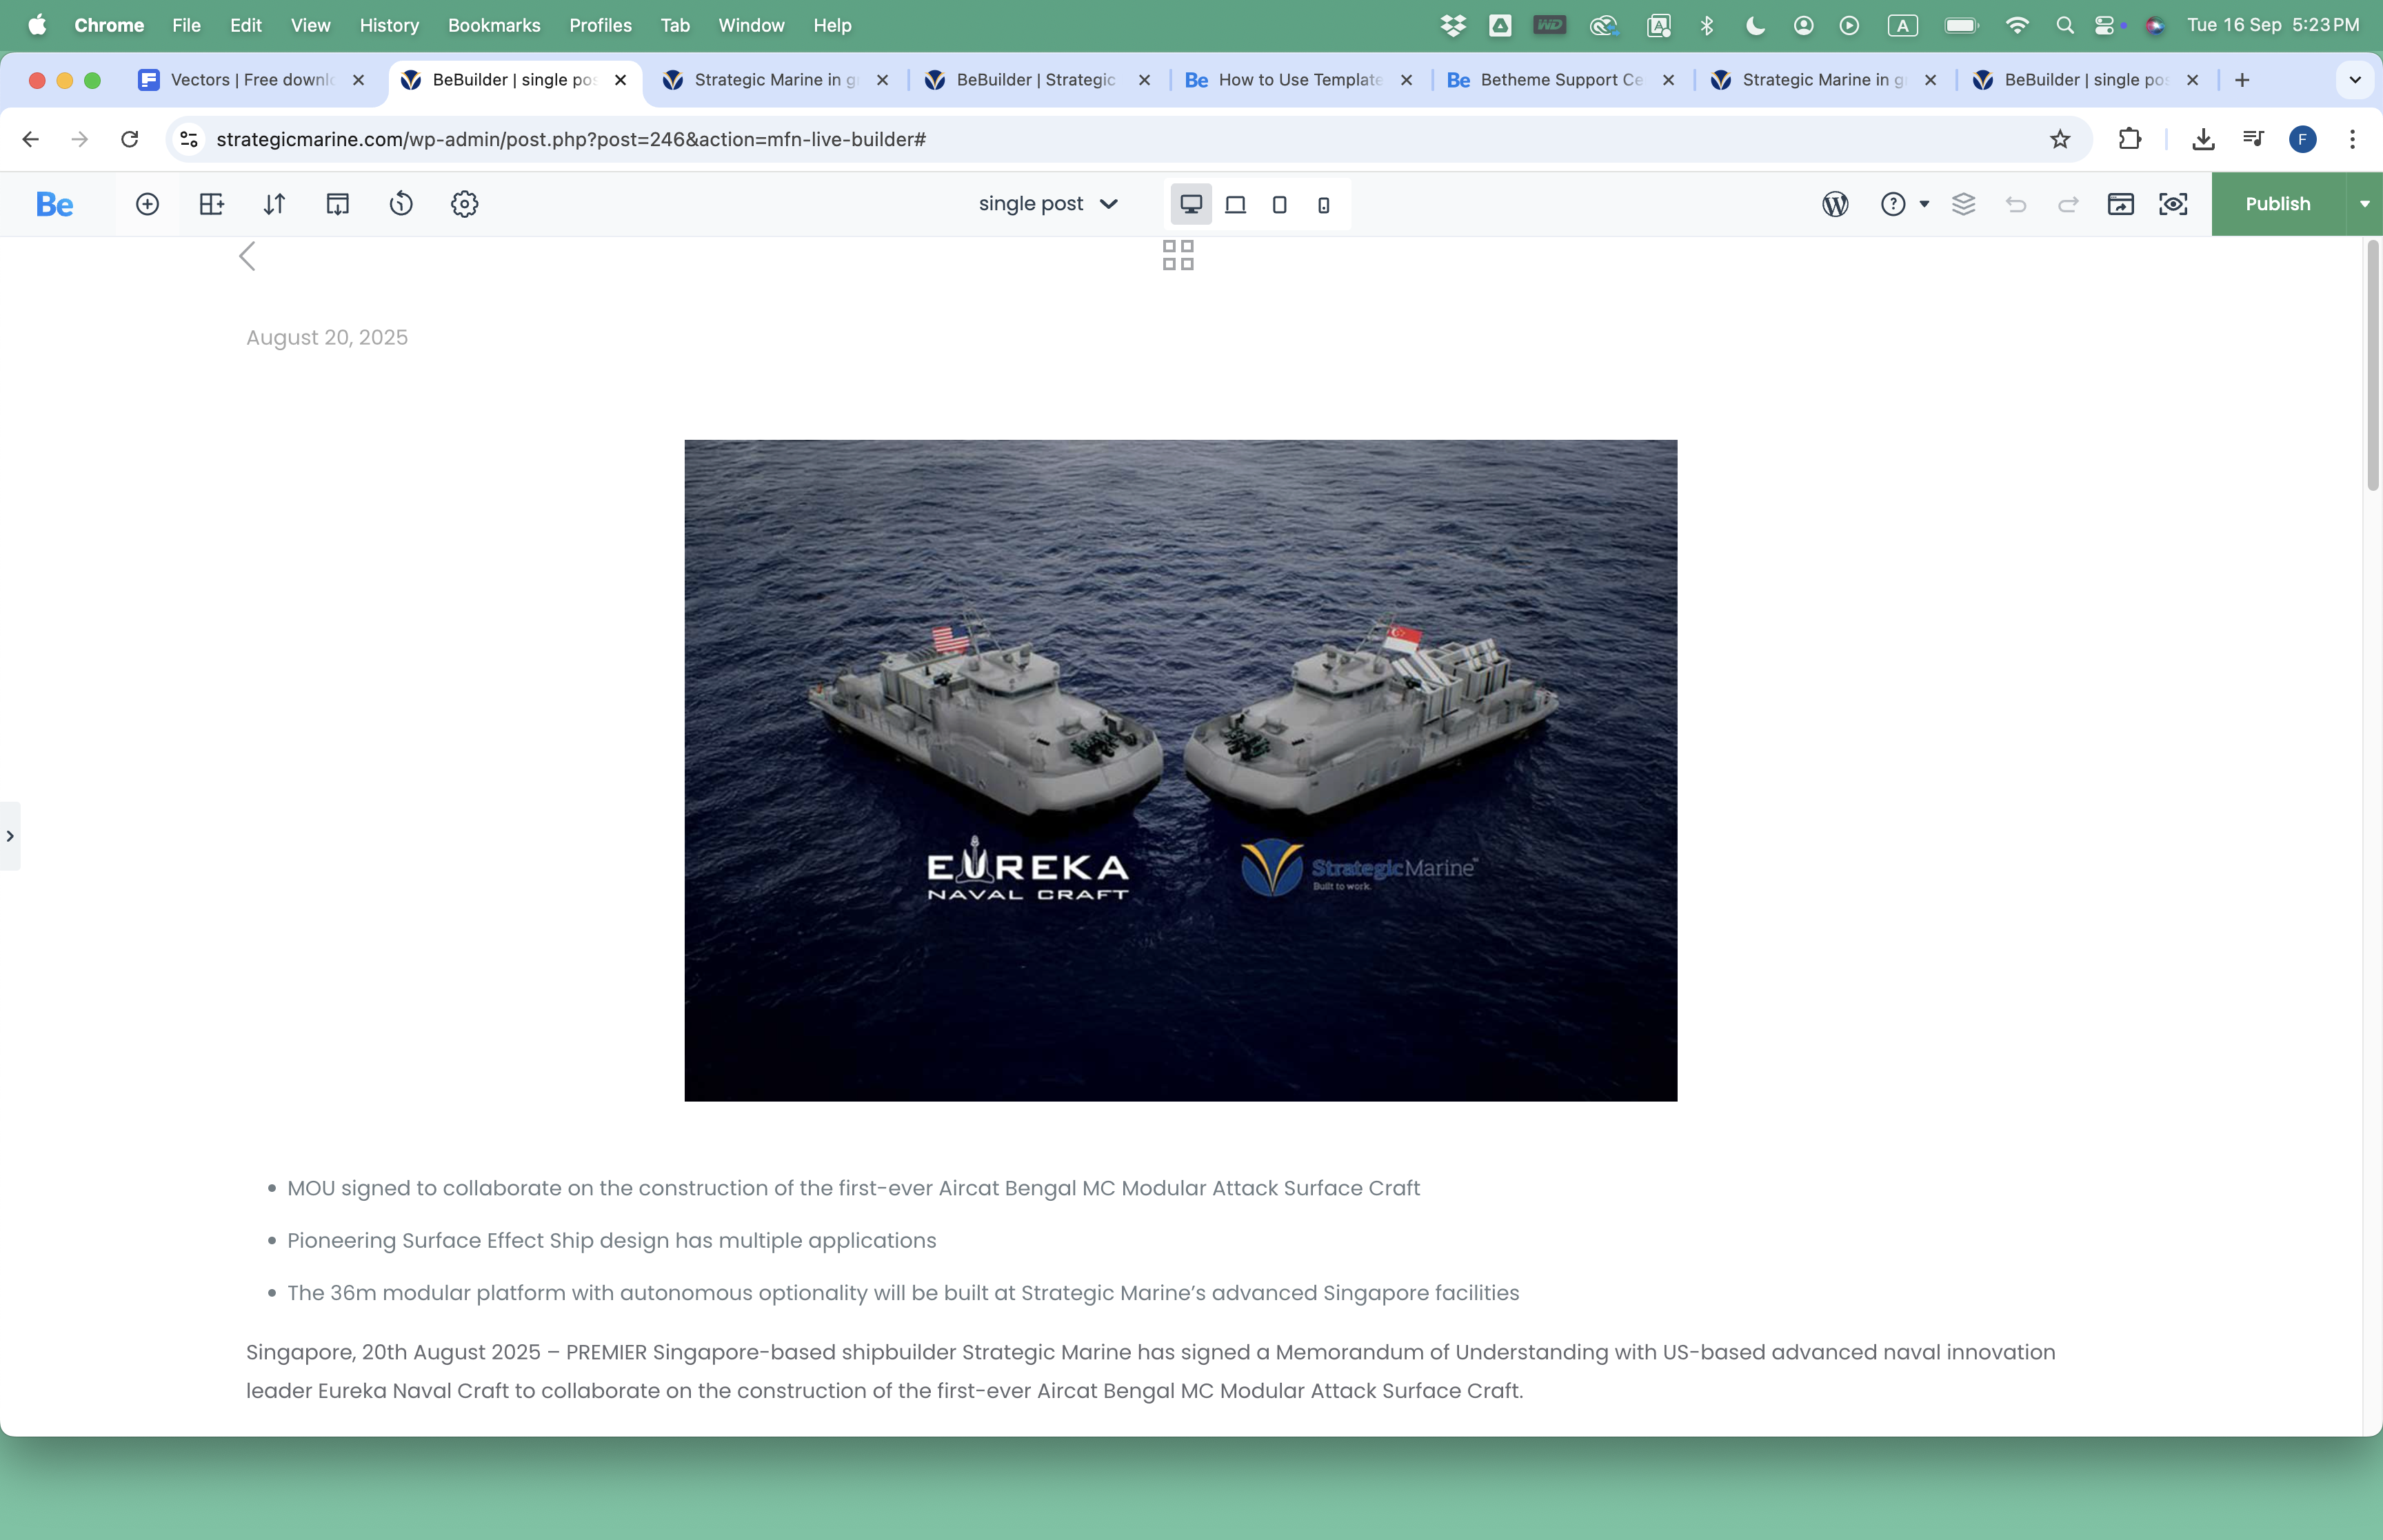The height and width of the screenshot is (1540, 2383).
Task: Open the reorder sections arrows icon
Action: coord(274,204)
